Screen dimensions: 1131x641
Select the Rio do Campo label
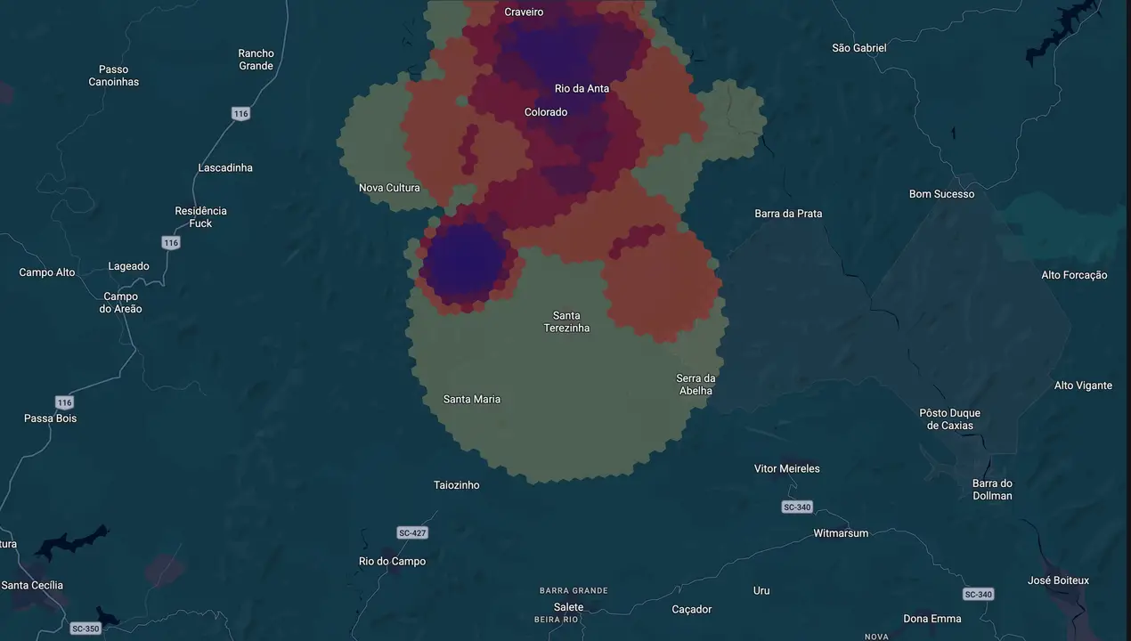click(392, 562)
